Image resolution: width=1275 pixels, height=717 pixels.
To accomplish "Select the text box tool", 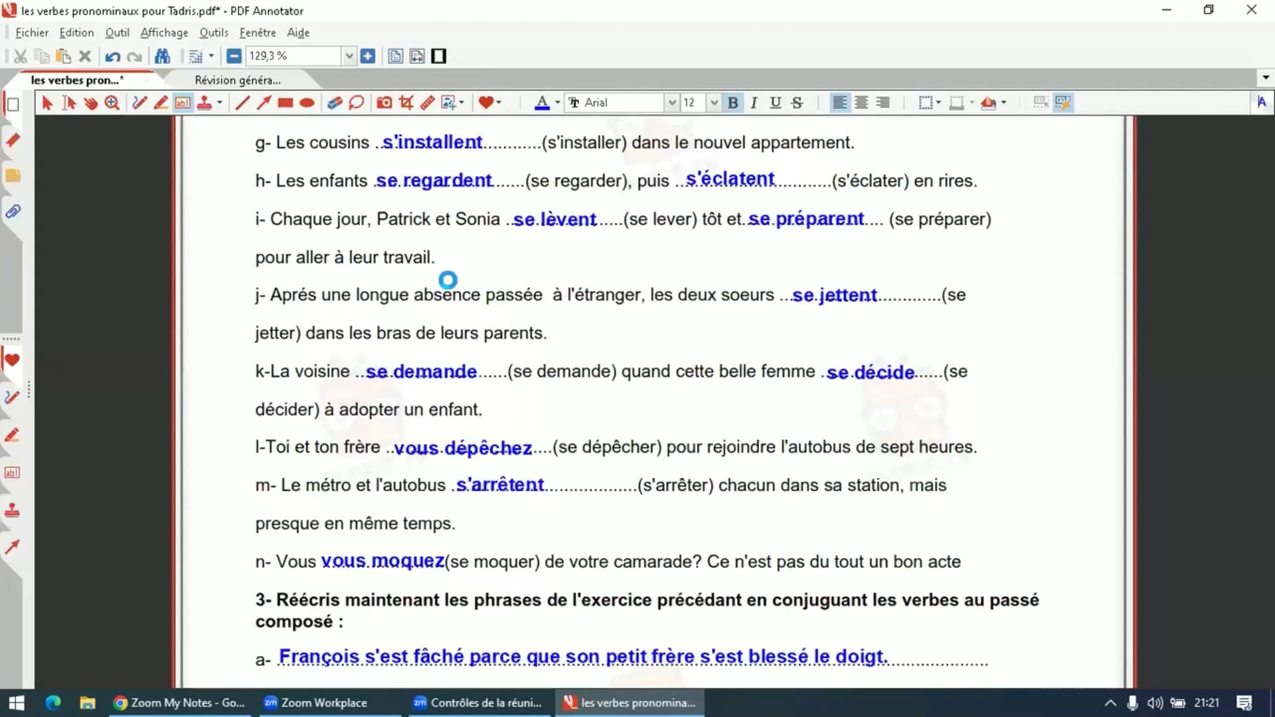I will 183,102.
